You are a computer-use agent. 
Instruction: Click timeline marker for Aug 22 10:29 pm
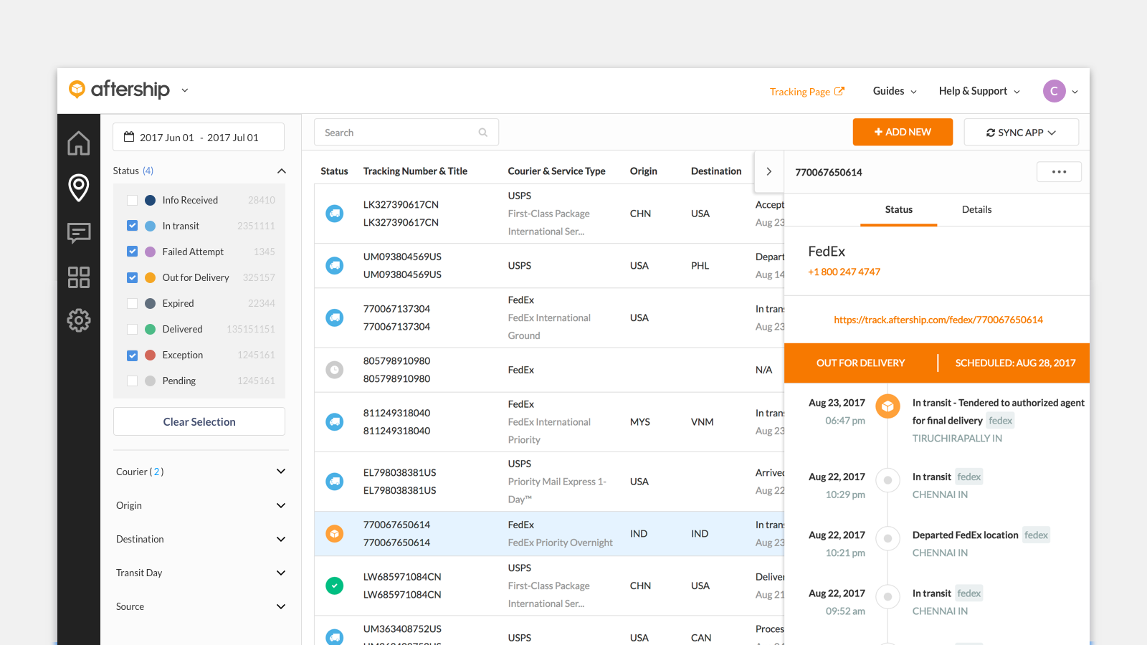click(887, 480)
